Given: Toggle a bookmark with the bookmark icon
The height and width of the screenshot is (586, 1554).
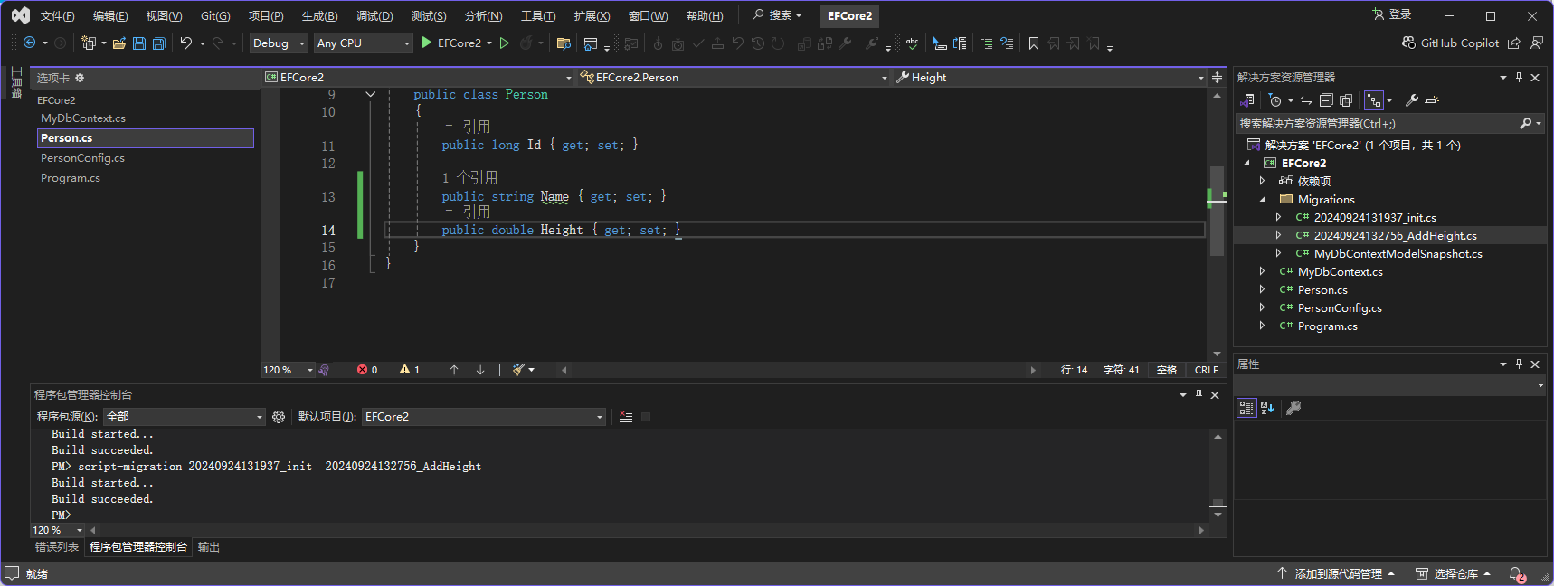Looking at the screenshot, I should [1034, 43].
